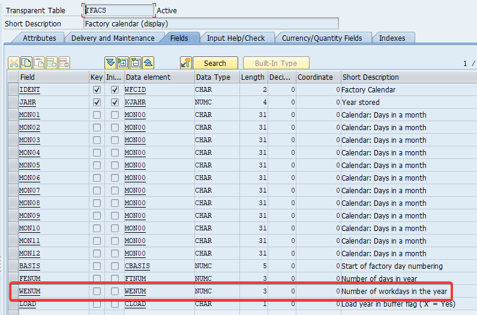Click the Delete Row toolbar icon
477x315 pixels.
[64, 63]
